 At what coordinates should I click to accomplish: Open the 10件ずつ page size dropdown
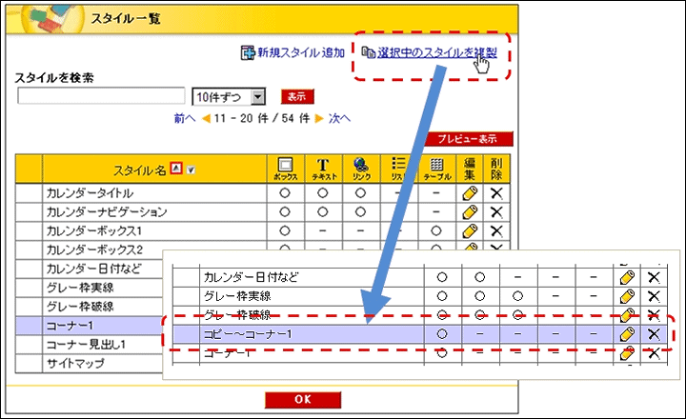tap(229, 97)
